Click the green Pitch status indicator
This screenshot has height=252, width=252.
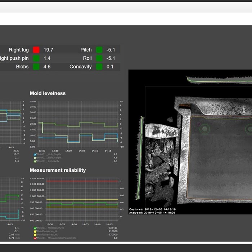(x=99, y=50)
